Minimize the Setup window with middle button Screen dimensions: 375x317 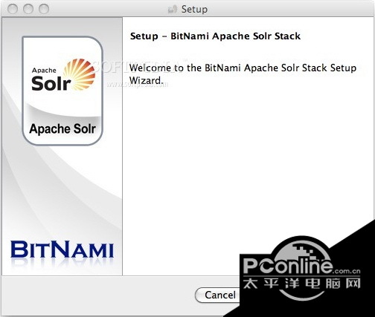28,9
